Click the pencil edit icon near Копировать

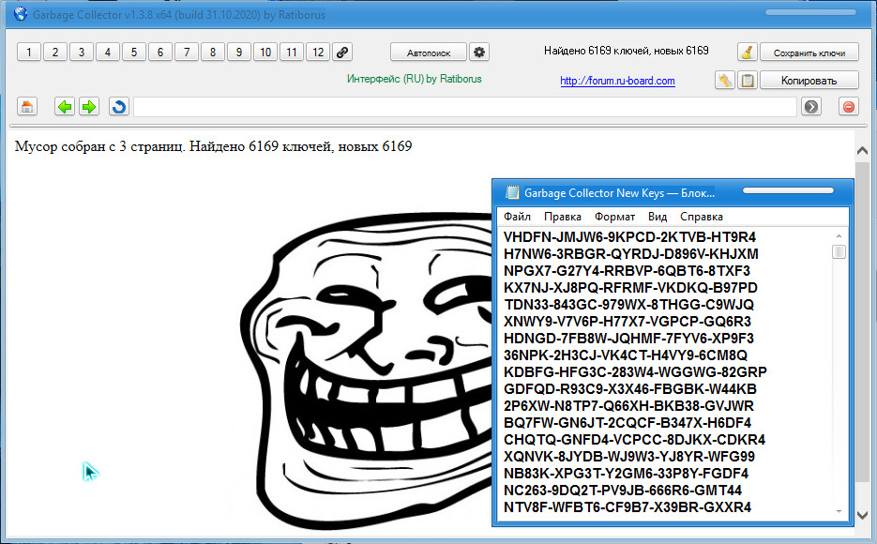pos(725,81)
